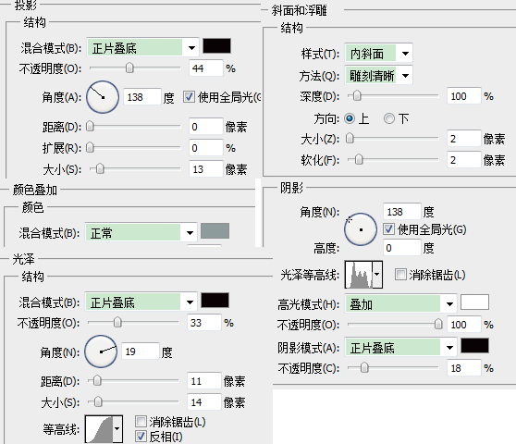Screen dimensions: 516x444
Task: Click the 深度 field showing 100
Action: [x=464, y=96]
